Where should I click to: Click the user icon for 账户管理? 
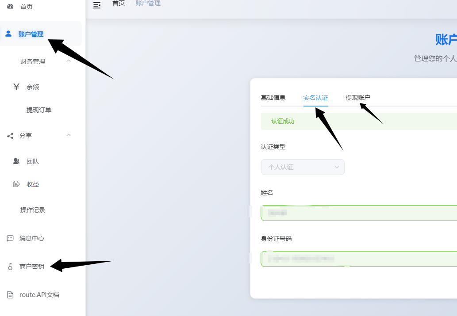tap(8, 34)
